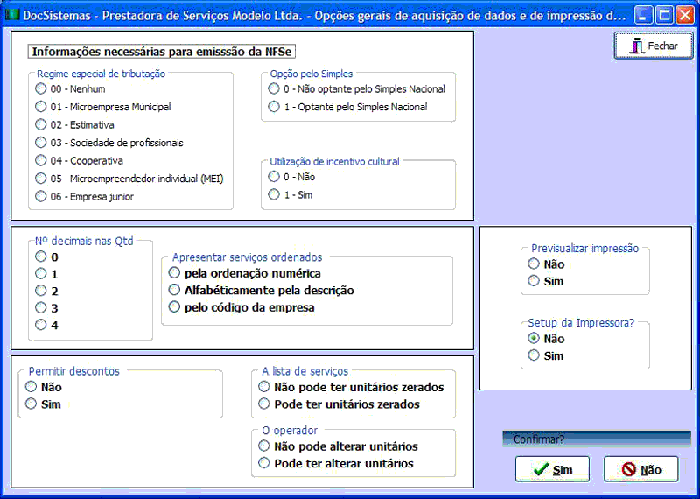Pick 04 - Cooperativa tax regime
The height and width of the screenshot is (499, 700).
40,160
